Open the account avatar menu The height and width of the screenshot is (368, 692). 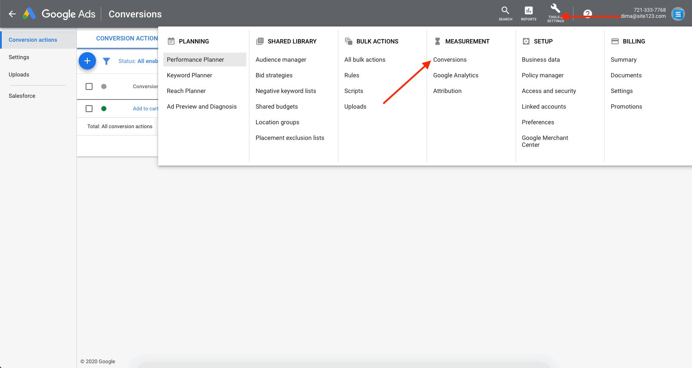678,14
